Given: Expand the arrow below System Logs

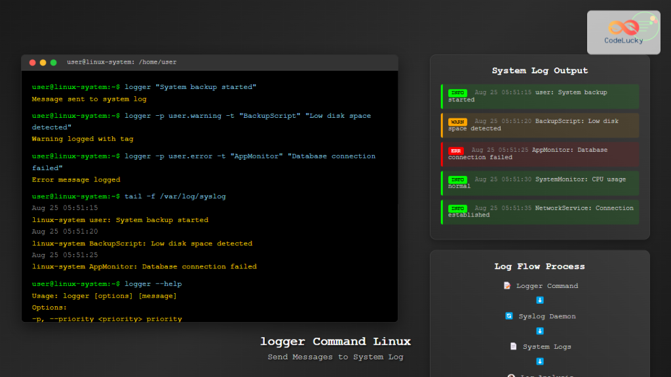Looking at the screenshot, I should 539,361.
